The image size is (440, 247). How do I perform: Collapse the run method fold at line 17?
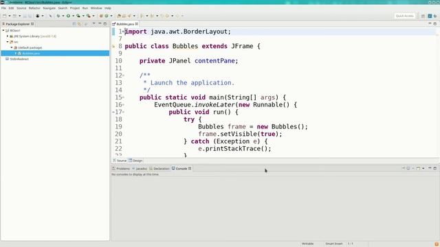[124, 112]
